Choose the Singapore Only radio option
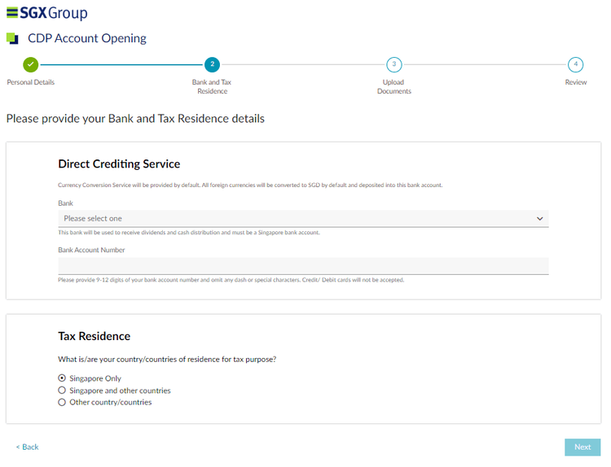Viewport: 611px width, 467px height. click(x=62, y=378)
